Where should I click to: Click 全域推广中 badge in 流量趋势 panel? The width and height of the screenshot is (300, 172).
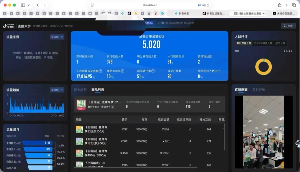click(x=57, y=90)
